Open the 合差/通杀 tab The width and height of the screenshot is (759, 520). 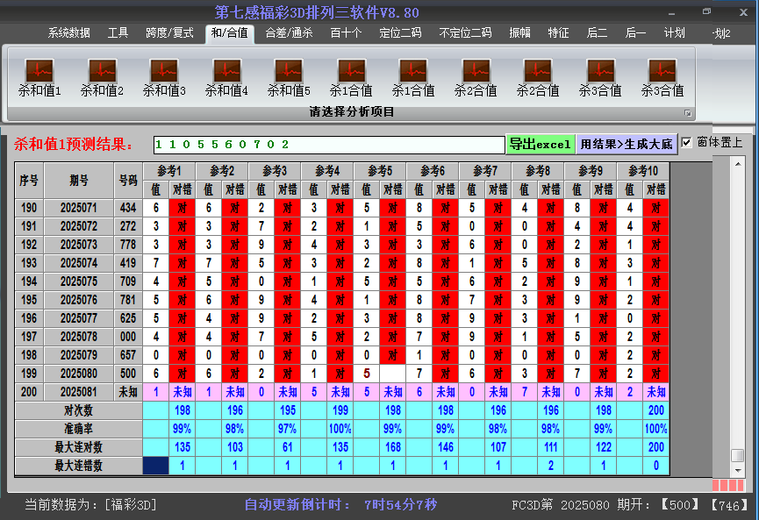[289, 33]
